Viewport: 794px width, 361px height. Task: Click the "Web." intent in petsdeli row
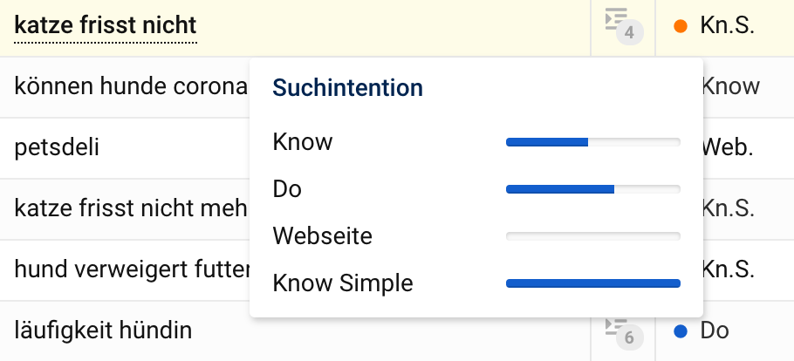[x=728, y=146]
